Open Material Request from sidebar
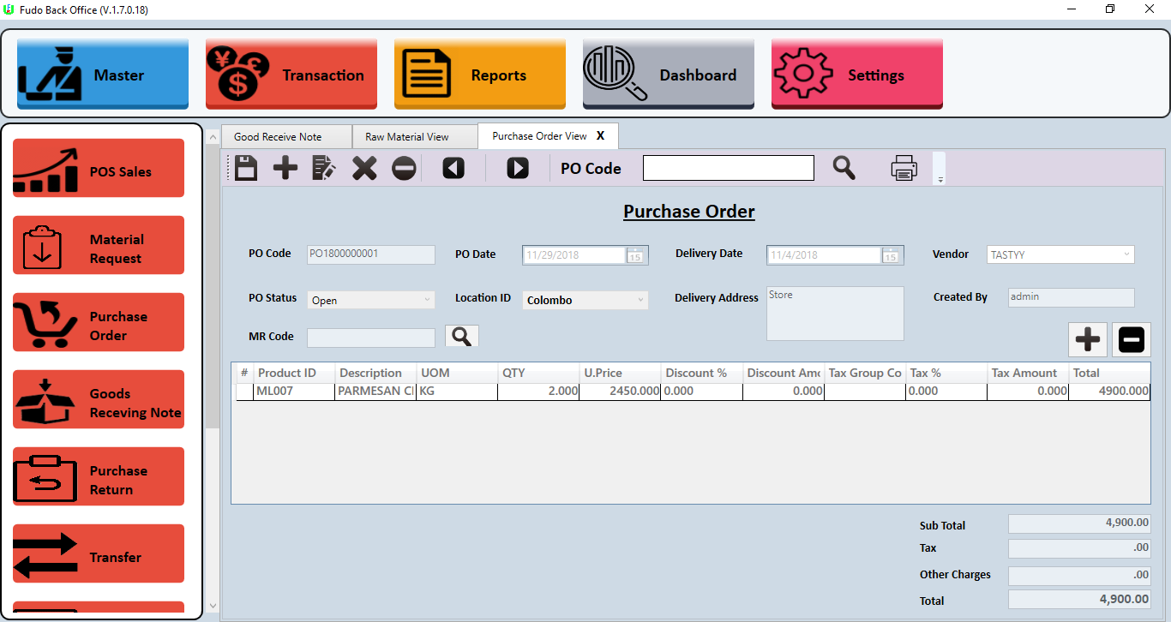 click(99, 245)
